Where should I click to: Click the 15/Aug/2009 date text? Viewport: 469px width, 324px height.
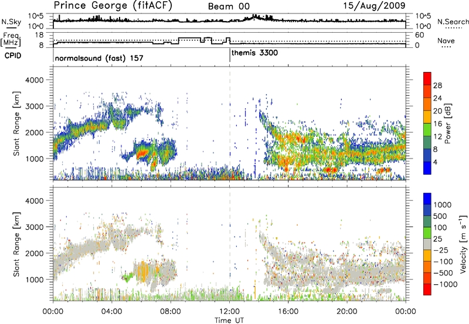point(374,5)
